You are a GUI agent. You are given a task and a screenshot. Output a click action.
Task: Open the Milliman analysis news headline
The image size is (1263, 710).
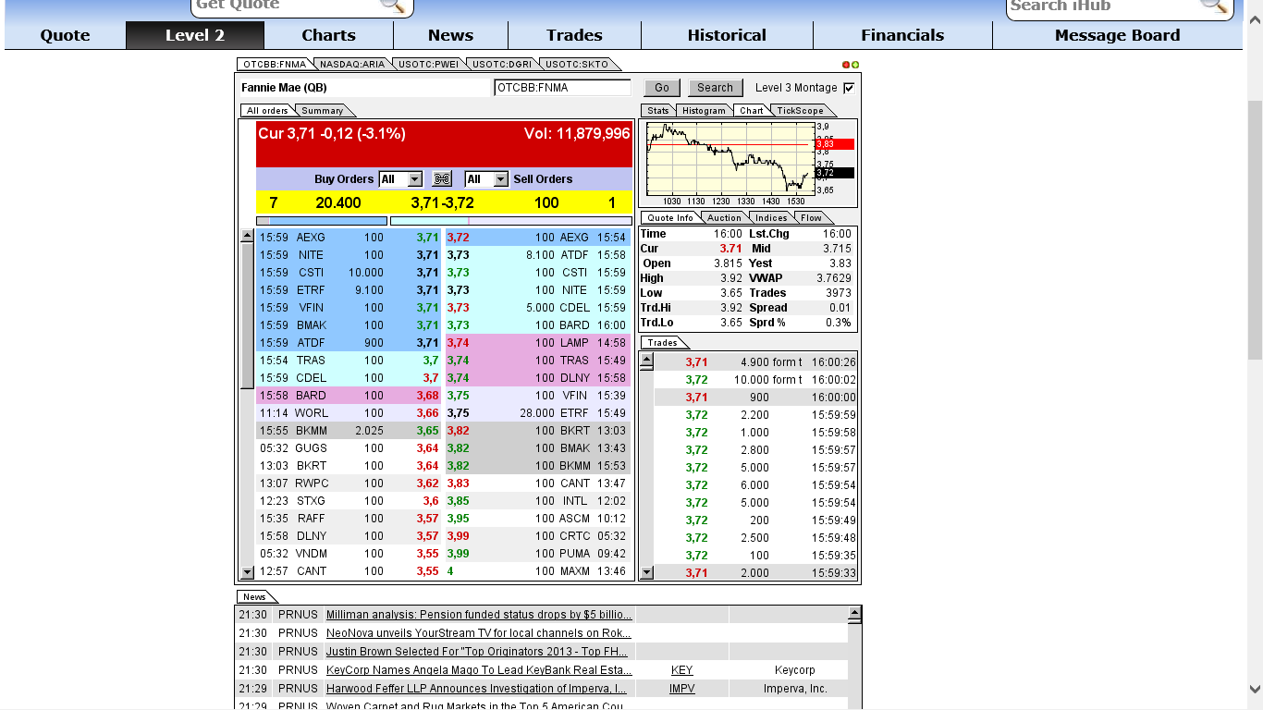[x=479, y=615]
